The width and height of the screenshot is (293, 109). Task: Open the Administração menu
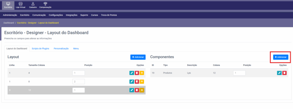coord(10,15)
